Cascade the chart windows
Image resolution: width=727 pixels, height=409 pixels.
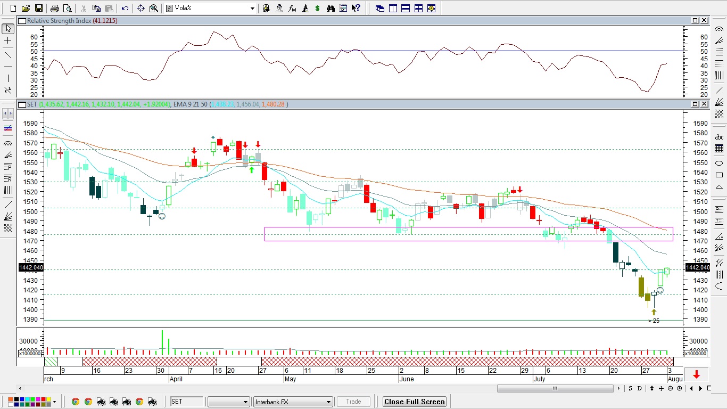point(379,8)
